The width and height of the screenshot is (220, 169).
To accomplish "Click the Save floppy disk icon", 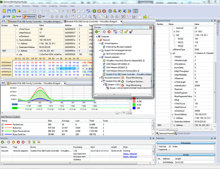I will tap(9, 11).
